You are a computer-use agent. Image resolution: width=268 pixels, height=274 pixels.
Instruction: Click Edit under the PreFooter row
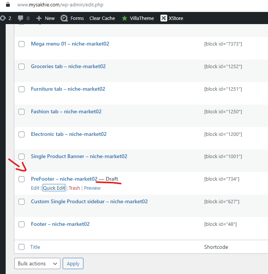tap(35, 188)
